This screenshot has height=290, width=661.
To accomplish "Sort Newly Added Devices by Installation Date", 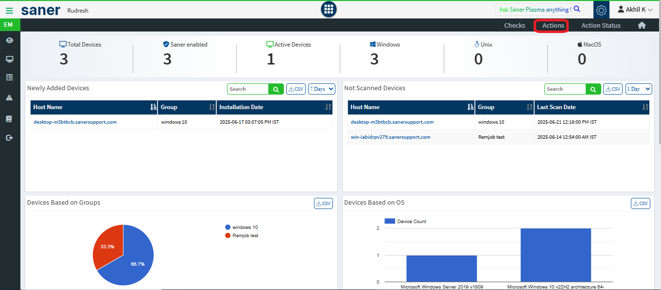I will click(328, 107).
